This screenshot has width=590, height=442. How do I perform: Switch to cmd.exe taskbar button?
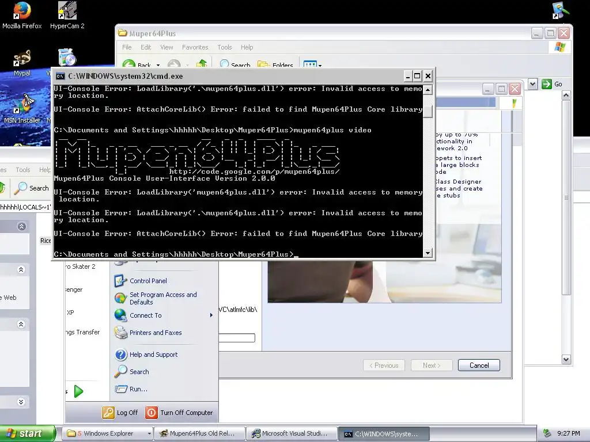pyautogui.click(x=383, y=434)
